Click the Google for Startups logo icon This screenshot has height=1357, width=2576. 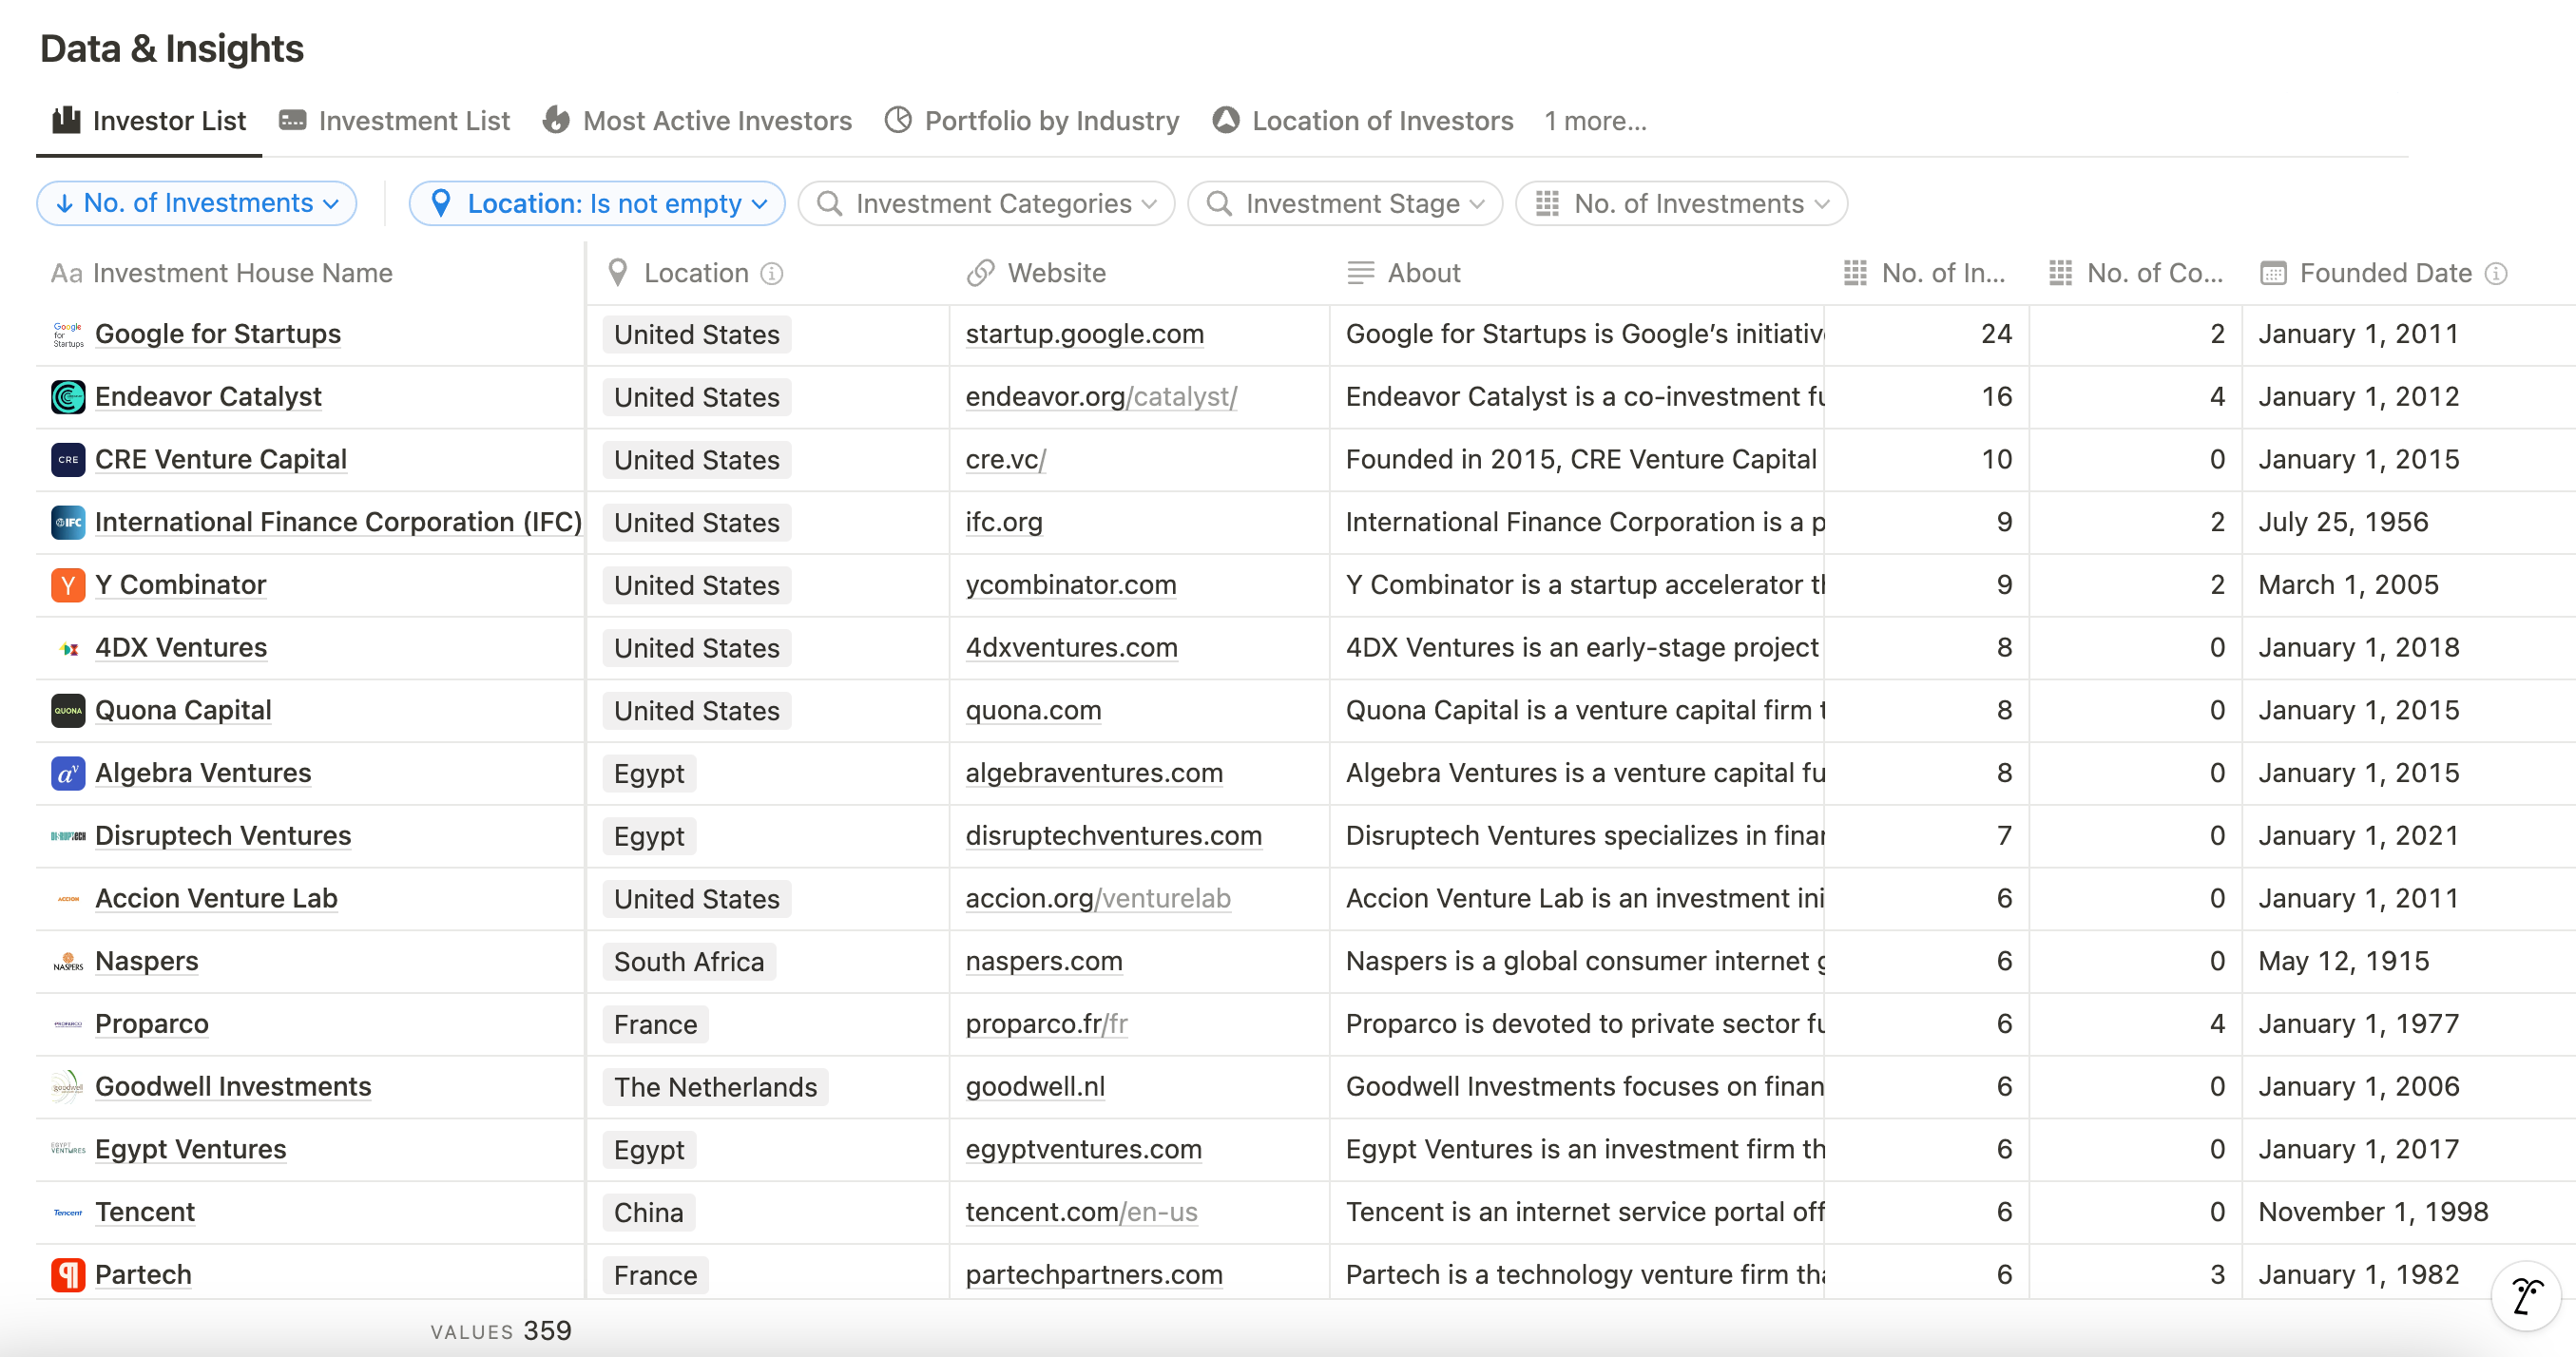(68, 334)
